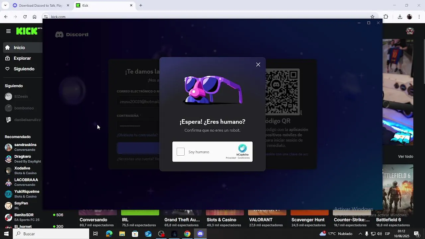
Task: Click the 'Ver todo' link in Kick
Action: (x=405, y=156)
